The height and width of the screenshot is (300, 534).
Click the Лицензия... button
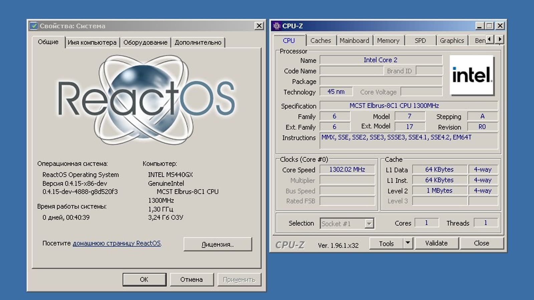click(x=218, y=244)
